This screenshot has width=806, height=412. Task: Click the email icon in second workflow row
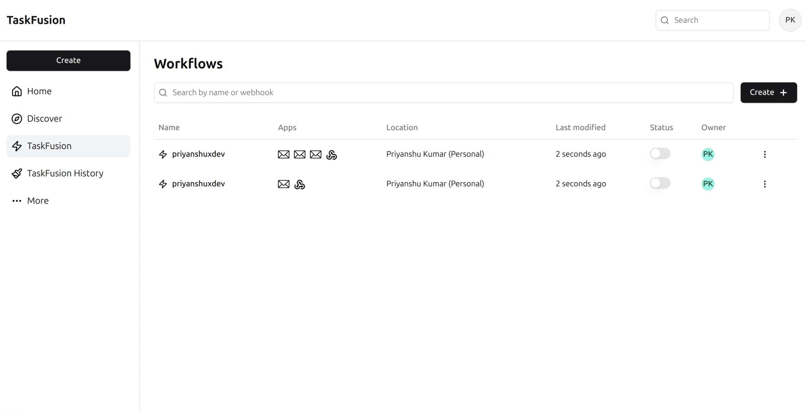283,184
